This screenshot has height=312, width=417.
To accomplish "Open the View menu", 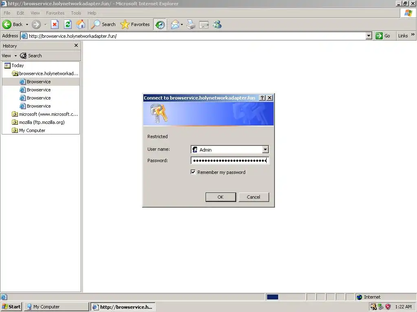I will click(35, 13).
